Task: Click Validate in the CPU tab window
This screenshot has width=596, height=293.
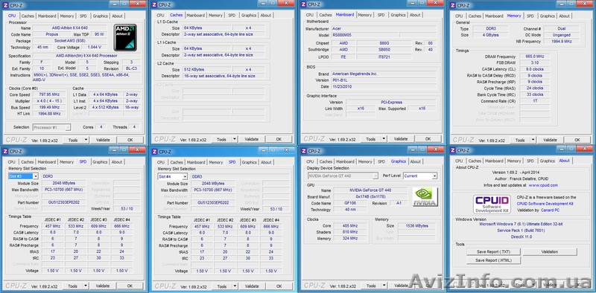Action: click(x=103, y=140)
